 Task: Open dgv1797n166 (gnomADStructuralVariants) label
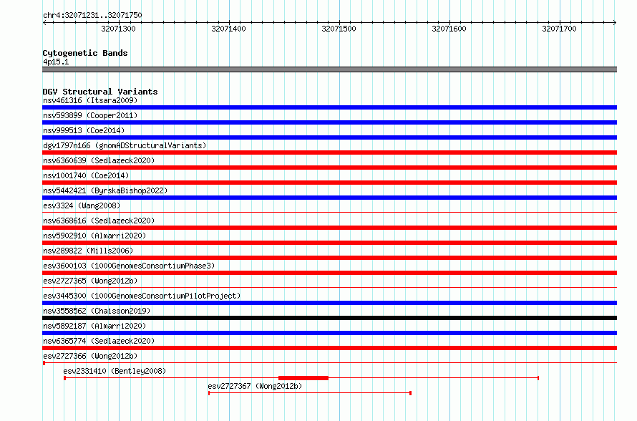tap(125, 145)
